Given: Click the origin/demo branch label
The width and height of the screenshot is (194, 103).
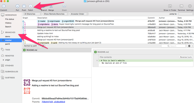Looking at the screenshot, I should coord(44,24).
